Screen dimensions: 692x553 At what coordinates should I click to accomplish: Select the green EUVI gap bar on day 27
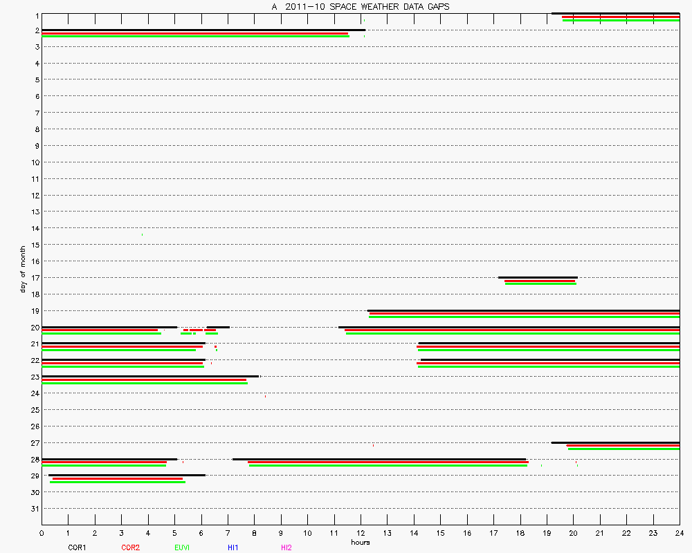(x=623, y=449)
